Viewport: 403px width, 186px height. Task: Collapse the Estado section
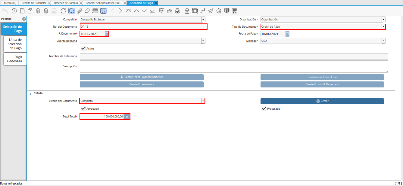pos(30,93)
